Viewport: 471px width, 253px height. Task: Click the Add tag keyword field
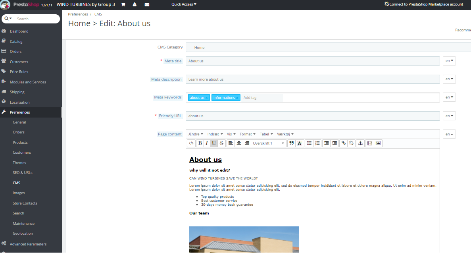pos(262,97)
